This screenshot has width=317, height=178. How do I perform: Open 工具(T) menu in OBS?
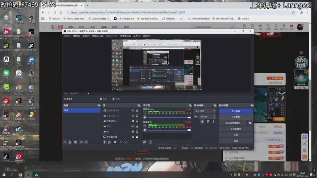click(x=137, y=36)
